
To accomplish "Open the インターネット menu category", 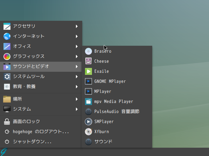I will (x=41, y=36).
